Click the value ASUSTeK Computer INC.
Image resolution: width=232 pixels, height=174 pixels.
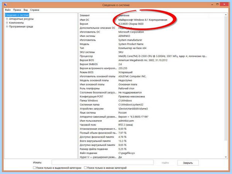(x=132, y=76)
